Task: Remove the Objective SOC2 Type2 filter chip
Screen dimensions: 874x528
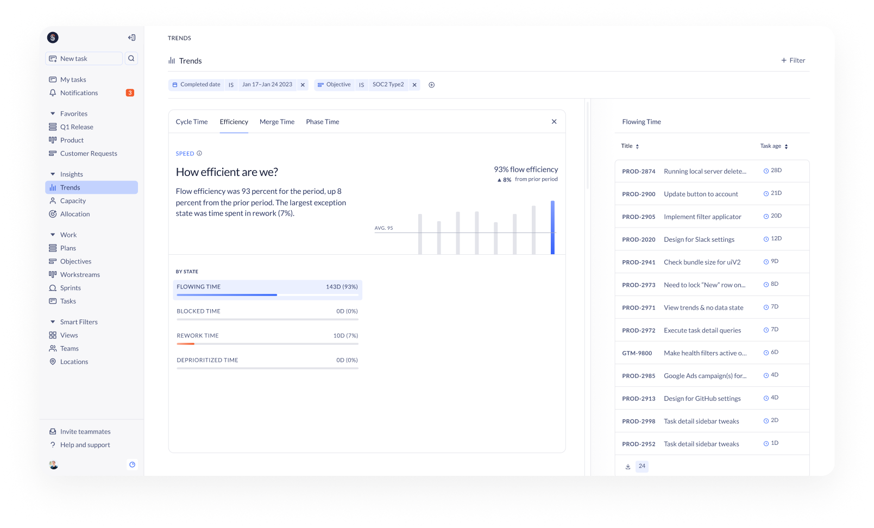Action: 414,85
